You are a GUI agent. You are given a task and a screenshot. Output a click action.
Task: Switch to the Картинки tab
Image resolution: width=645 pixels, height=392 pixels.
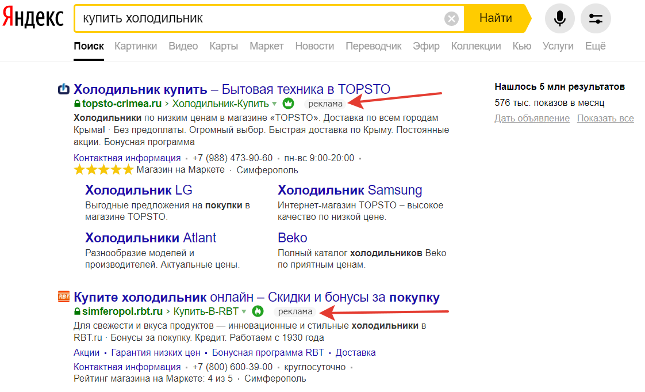tap(136, 46)
